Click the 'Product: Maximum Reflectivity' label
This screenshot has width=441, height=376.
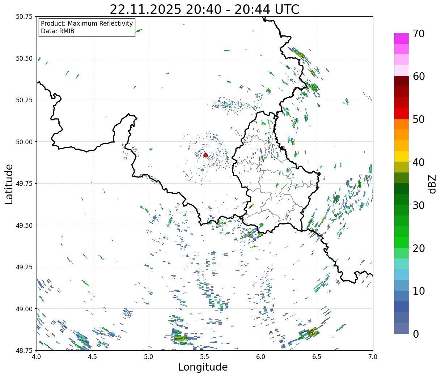point(87,23)
